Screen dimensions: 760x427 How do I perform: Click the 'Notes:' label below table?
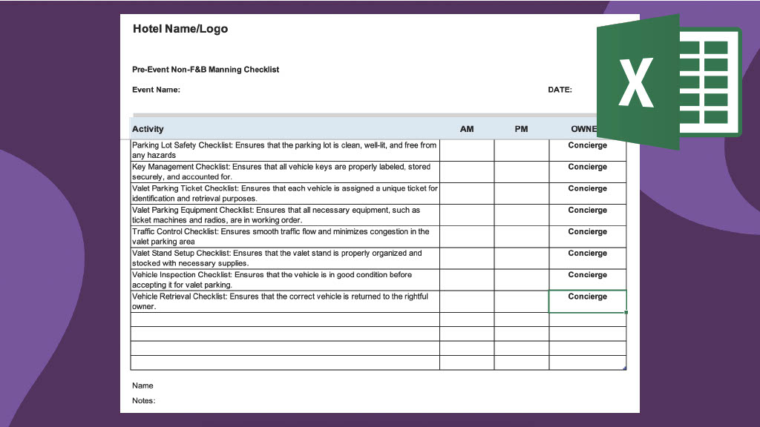143,401
